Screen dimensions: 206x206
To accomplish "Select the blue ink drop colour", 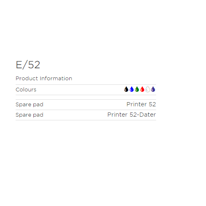I will 131,89.
